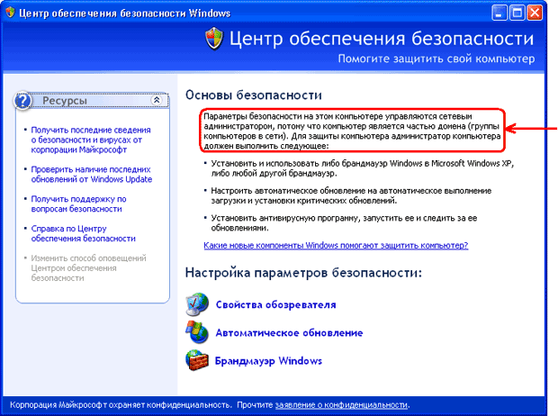Select the Автоматическое обновление text label
Screen dimensions: 558x416
[289, 332]
